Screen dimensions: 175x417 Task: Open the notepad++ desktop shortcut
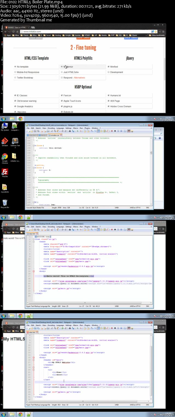pyautogui.click(x=14, y=127)
